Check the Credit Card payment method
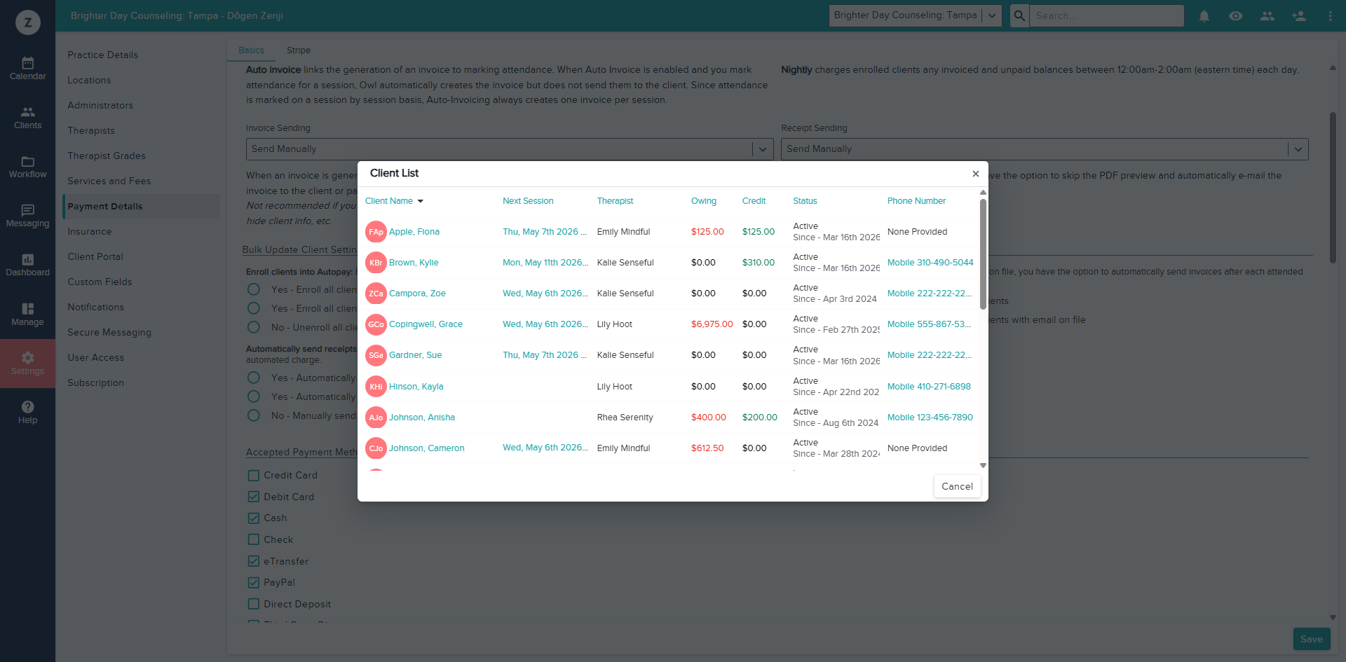 [x=254, y=475]
